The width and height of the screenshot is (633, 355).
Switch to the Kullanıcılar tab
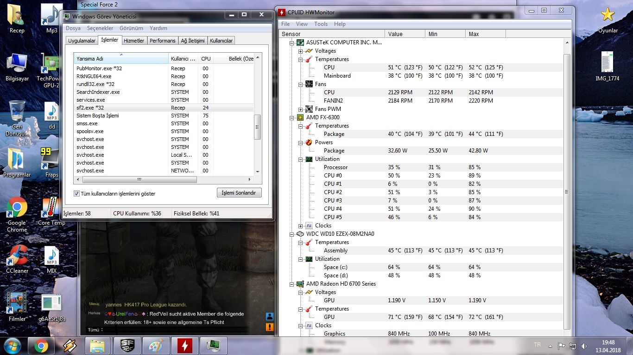pyautogui.click(x=221, y=41)
